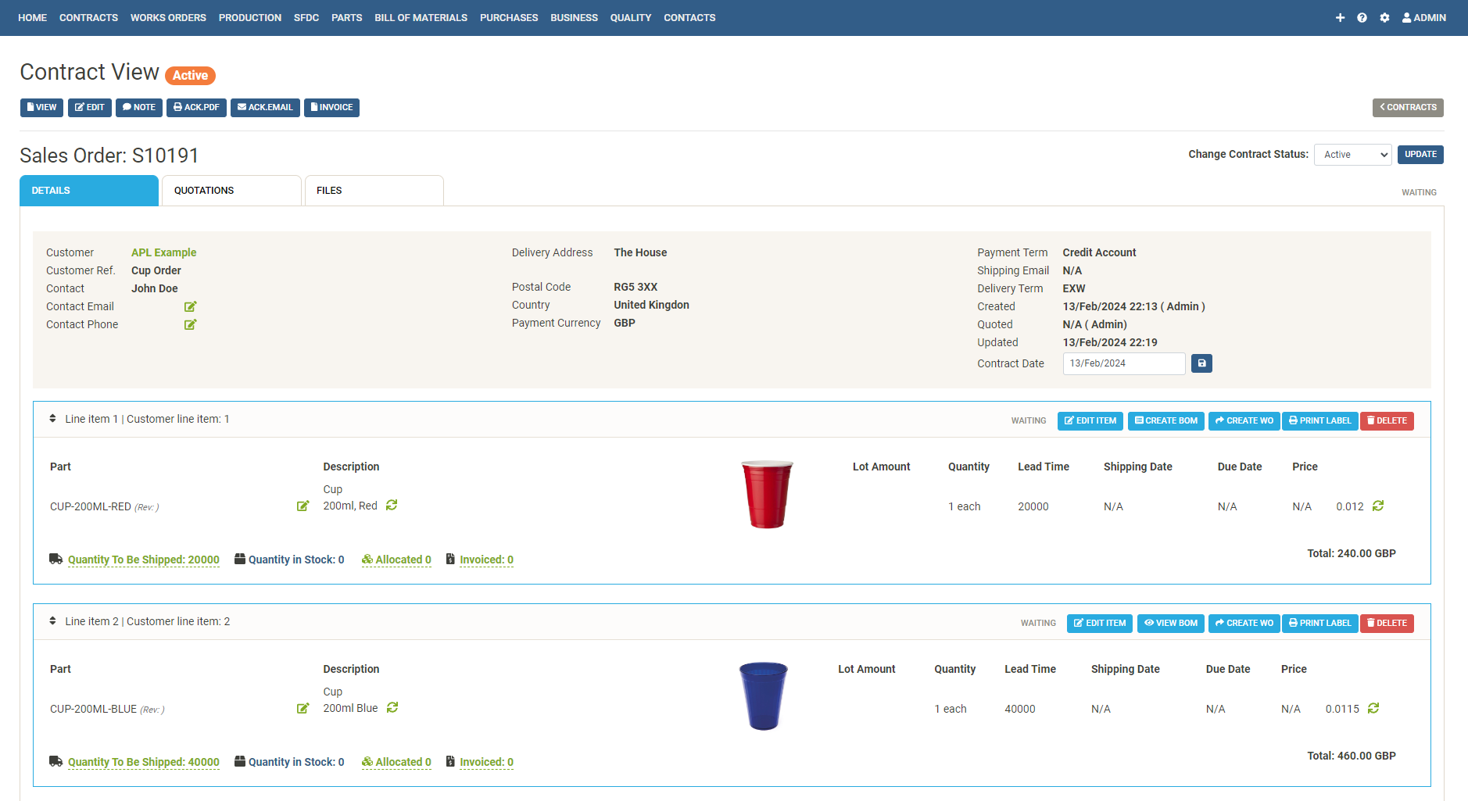Open the settings gear icon

pos(1385,17)
